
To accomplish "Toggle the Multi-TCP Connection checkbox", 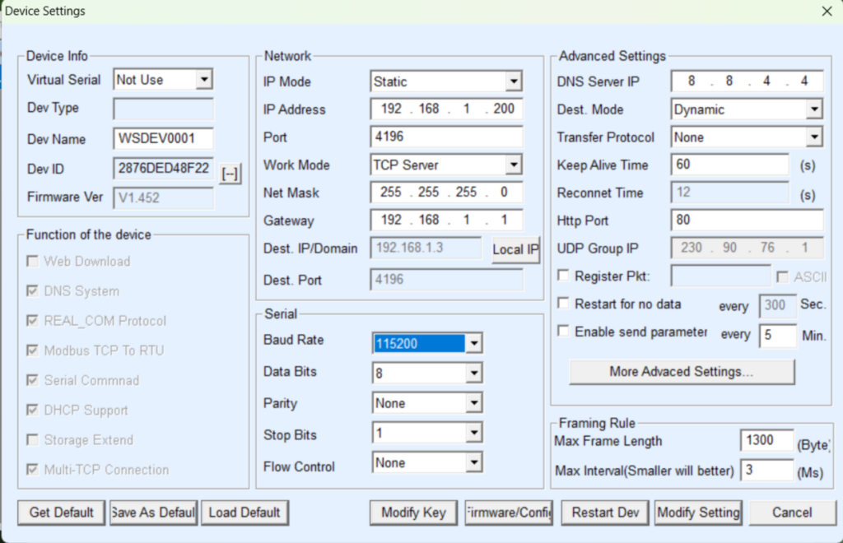I will coord(32,470).
